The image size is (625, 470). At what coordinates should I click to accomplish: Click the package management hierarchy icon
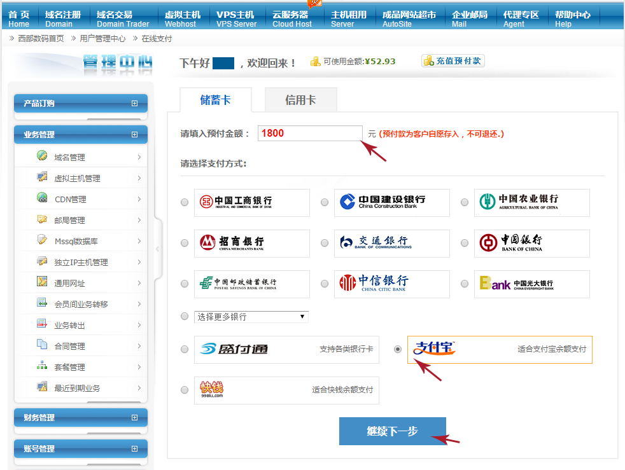[42, 366]
